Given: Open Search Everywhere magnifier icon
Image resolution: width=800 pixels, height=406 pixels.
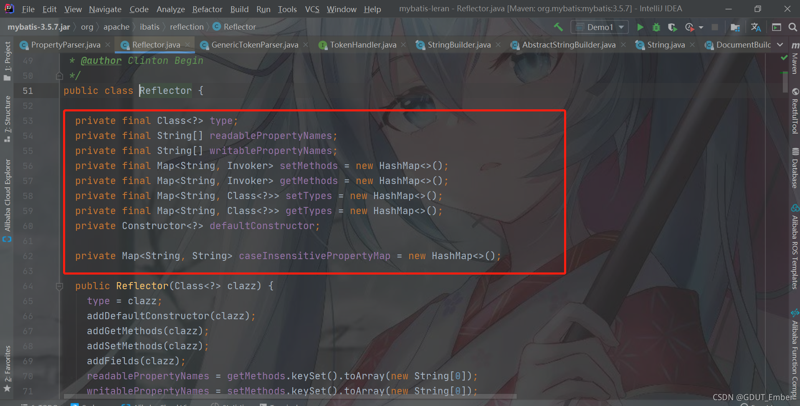Looking at the screenshot, I should 792,27.
